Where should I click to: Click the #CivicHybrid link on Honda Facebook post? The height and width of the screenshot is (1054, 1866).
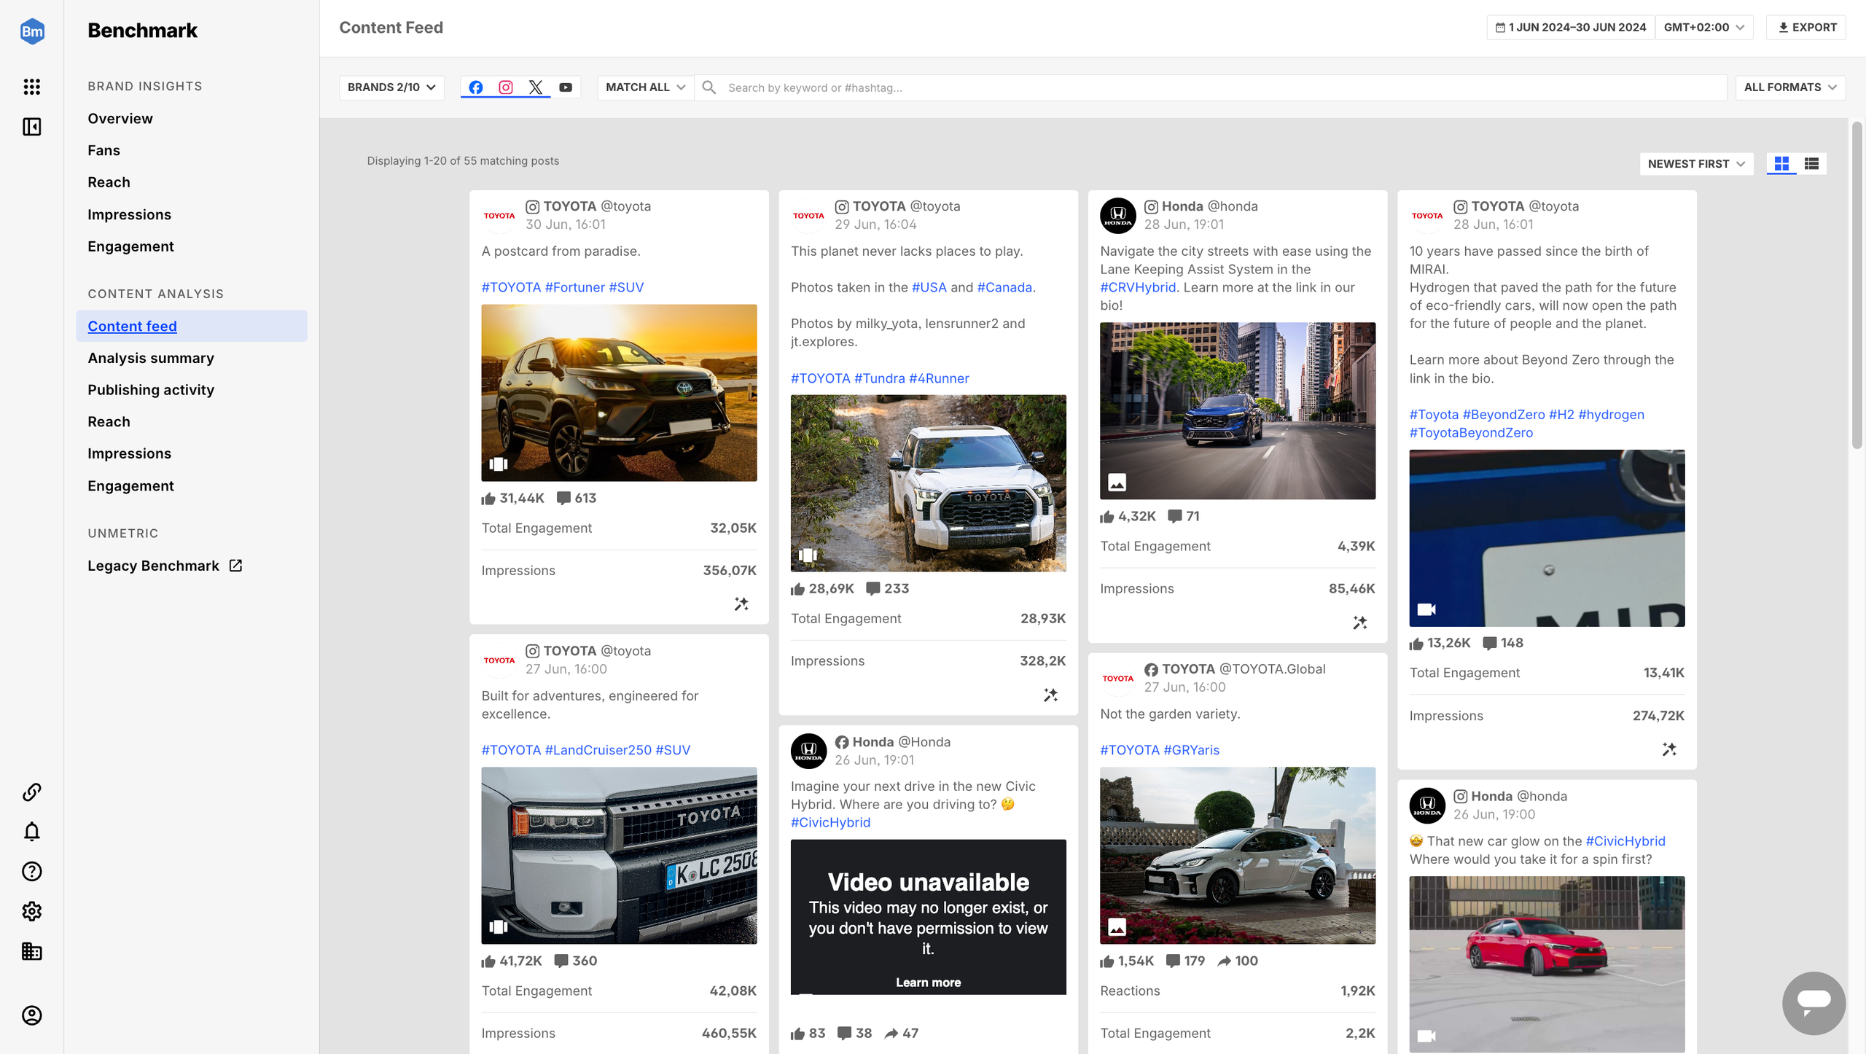click(x=830, y=822)
